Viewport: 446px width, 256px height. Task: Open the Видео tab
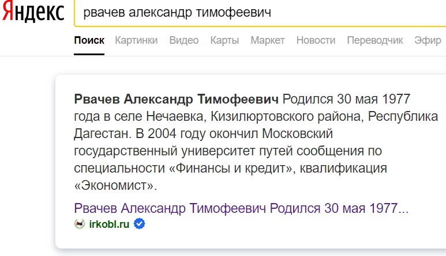184,40
